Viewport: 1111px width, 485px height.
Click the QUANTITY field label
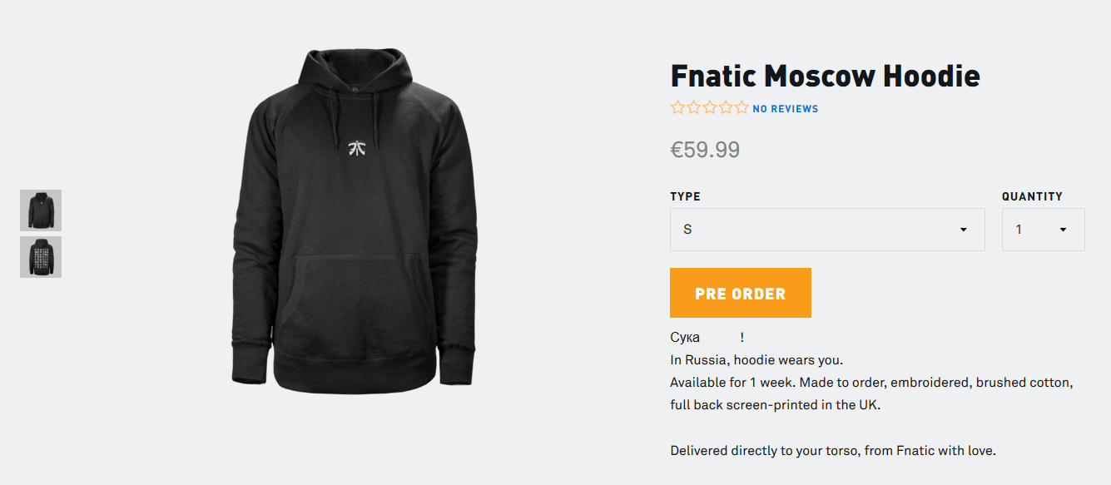tap(1032, 196)
